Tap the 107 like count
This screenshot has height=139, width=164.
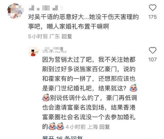point(153,59)
